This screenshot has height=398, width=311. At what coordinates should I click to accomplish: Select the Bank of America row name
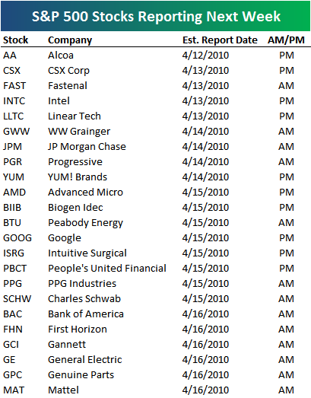coord(86,314)
